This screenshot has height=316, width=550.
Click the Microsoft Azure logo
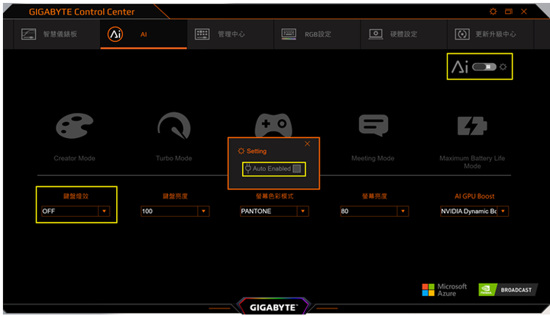pos(445,290)
